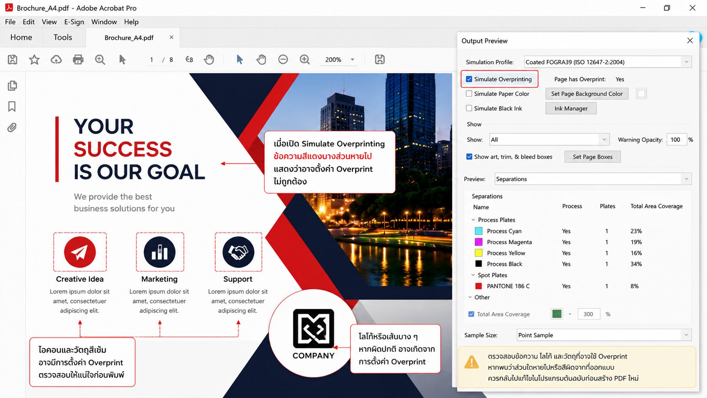The image size is (707, 398).
Task: Open the Total Area Coverage green color swatch
Action: tap(557, 314)
